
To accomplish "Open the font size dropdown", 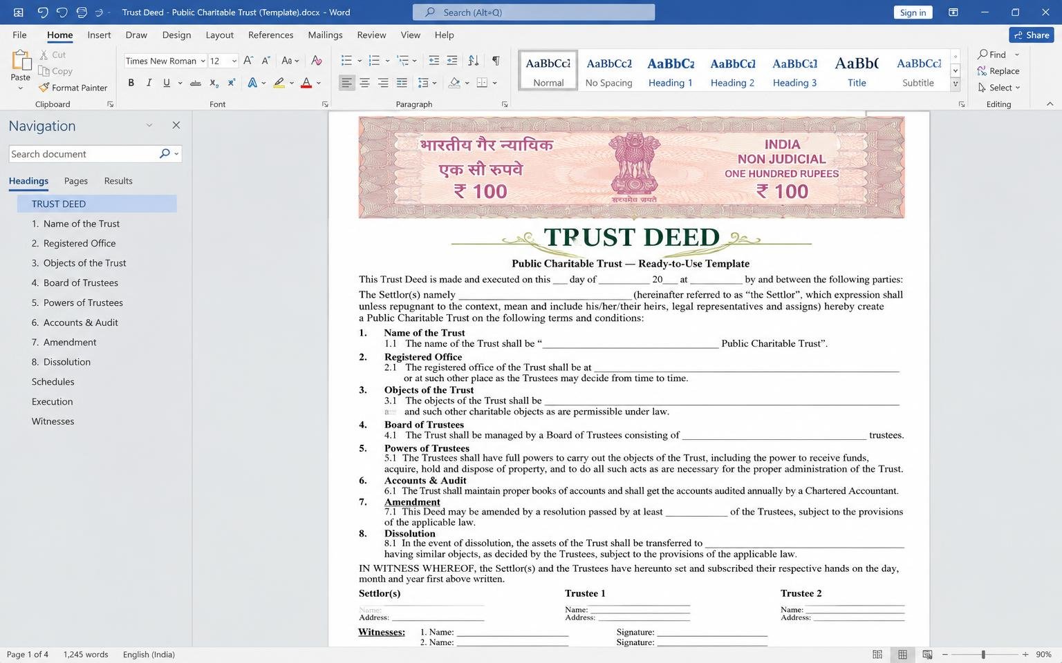I will tap(234, 61).
